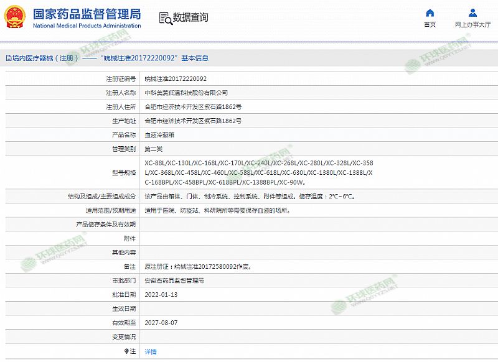
Task: Open 网上办事大厅 text link
Action: point(474,25)
